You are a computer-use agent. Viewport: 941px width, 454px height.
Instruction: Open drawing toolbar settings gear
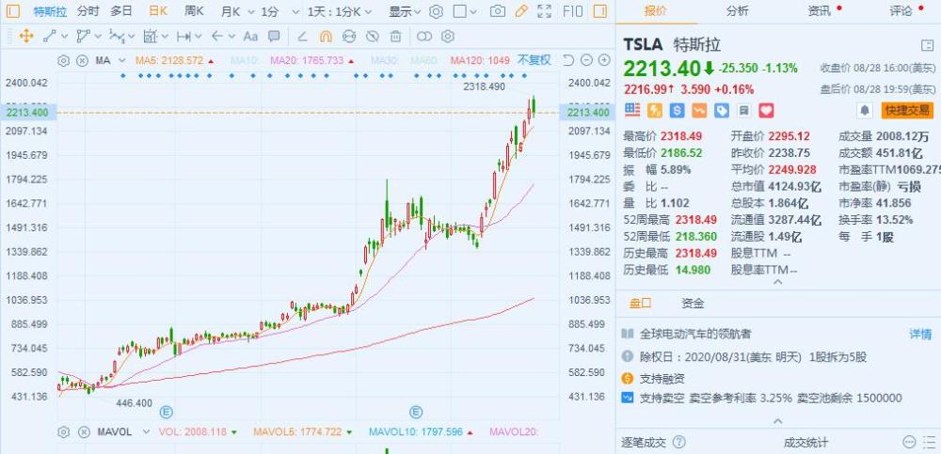tap(448, 37)
